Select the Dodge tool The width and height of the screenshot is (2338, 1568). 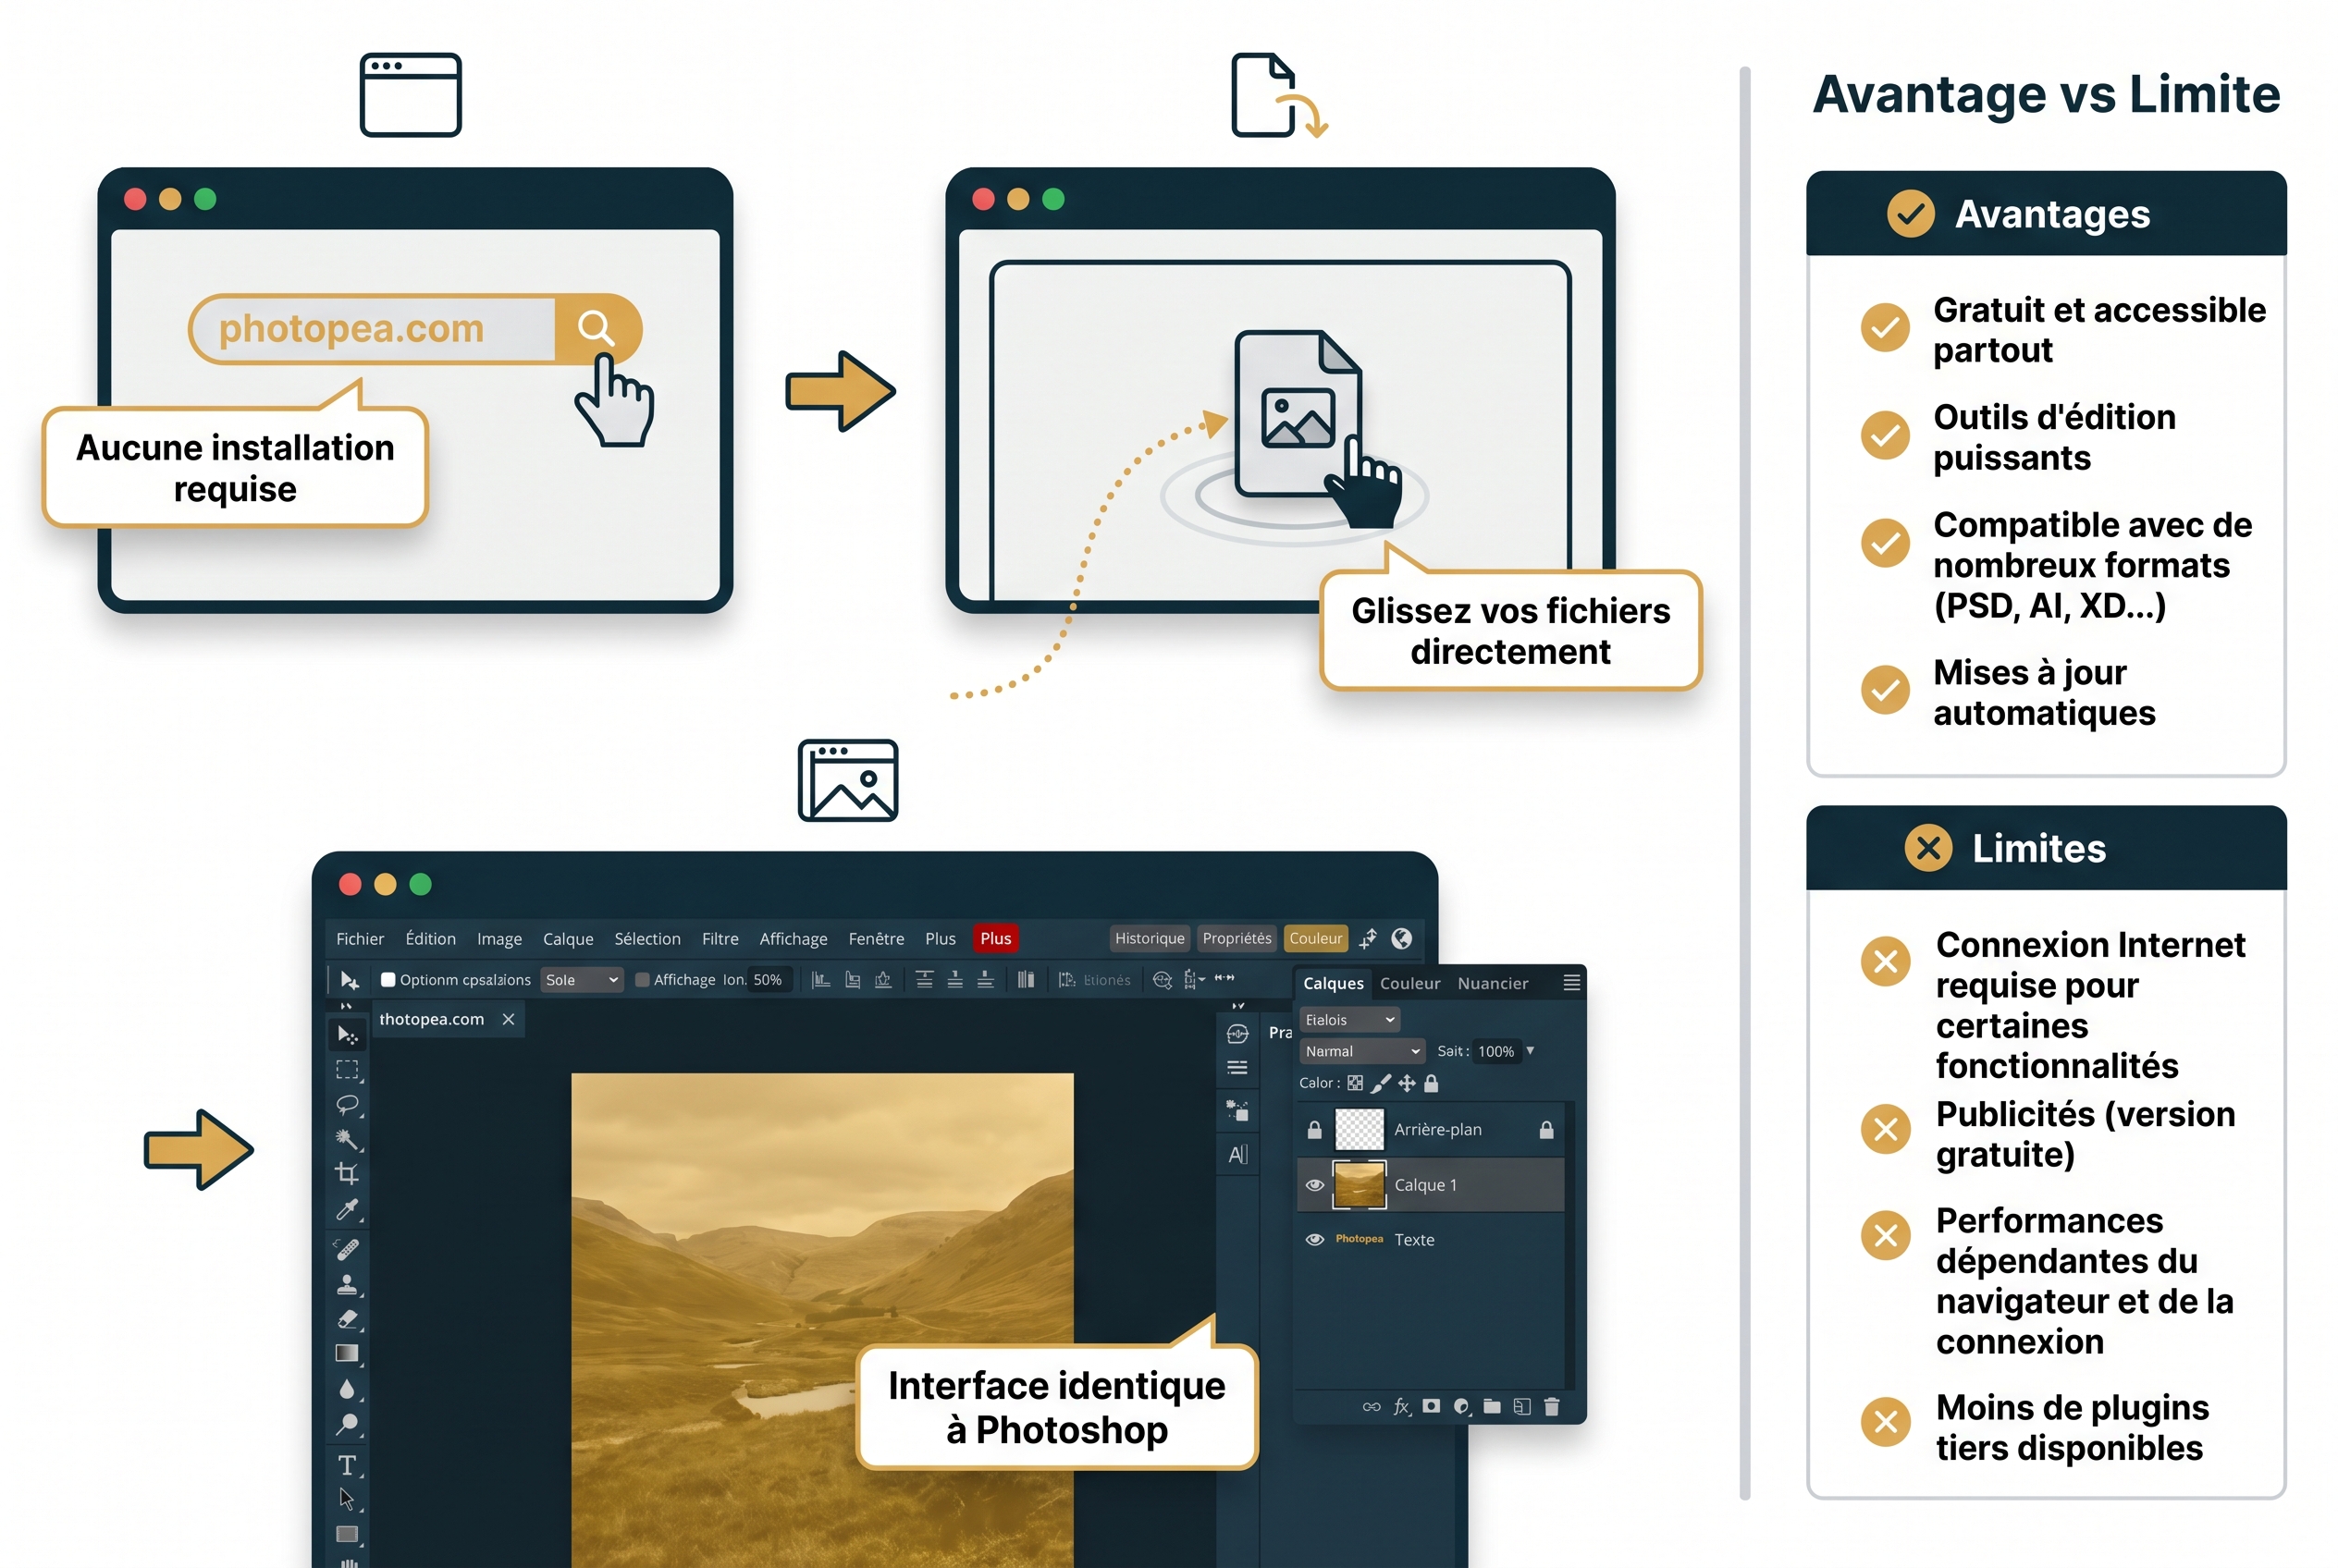tap(347, 1424)
